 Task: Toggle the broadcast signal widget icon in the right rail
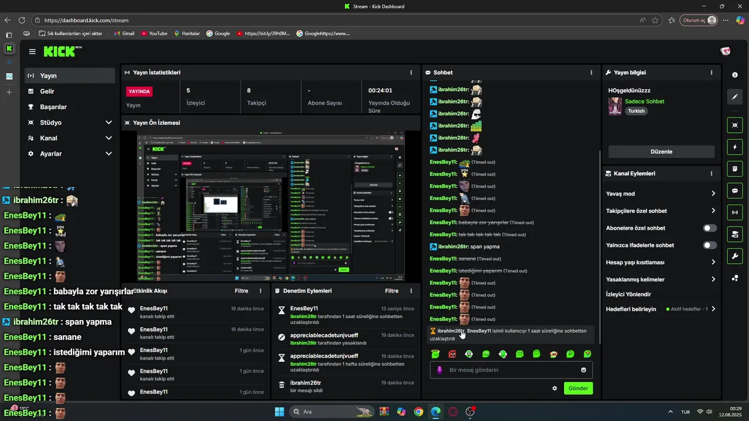tap(735, 212)
